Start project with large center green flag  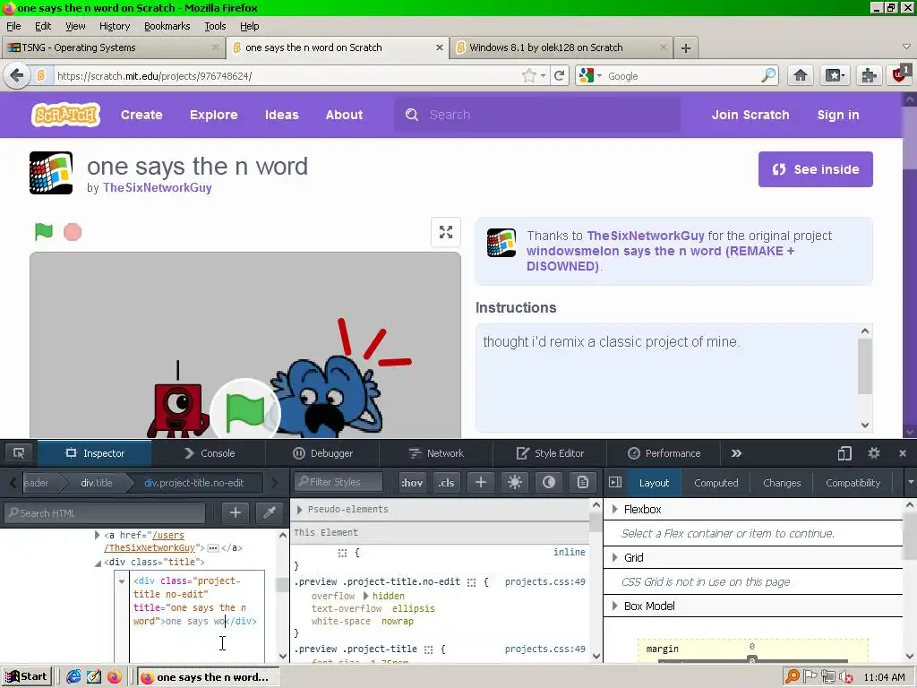(245, 413)
